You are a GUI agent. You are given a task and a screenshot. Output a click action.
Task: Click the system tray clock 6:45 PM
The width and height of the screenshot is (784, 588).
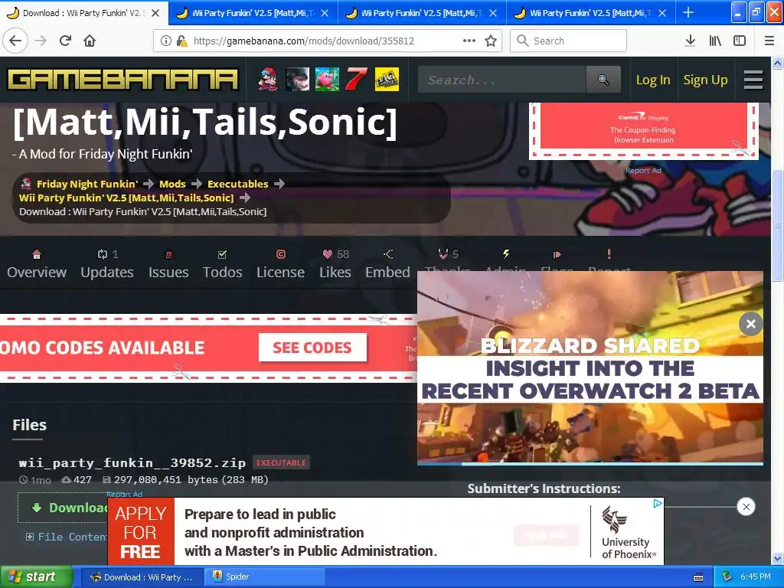[756, 577]
